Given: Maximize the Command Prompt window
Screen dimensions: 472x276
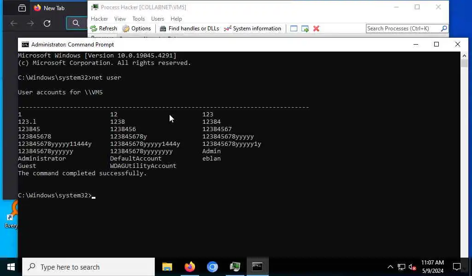Looking at the screenshot, I should [x=437, y=45].
